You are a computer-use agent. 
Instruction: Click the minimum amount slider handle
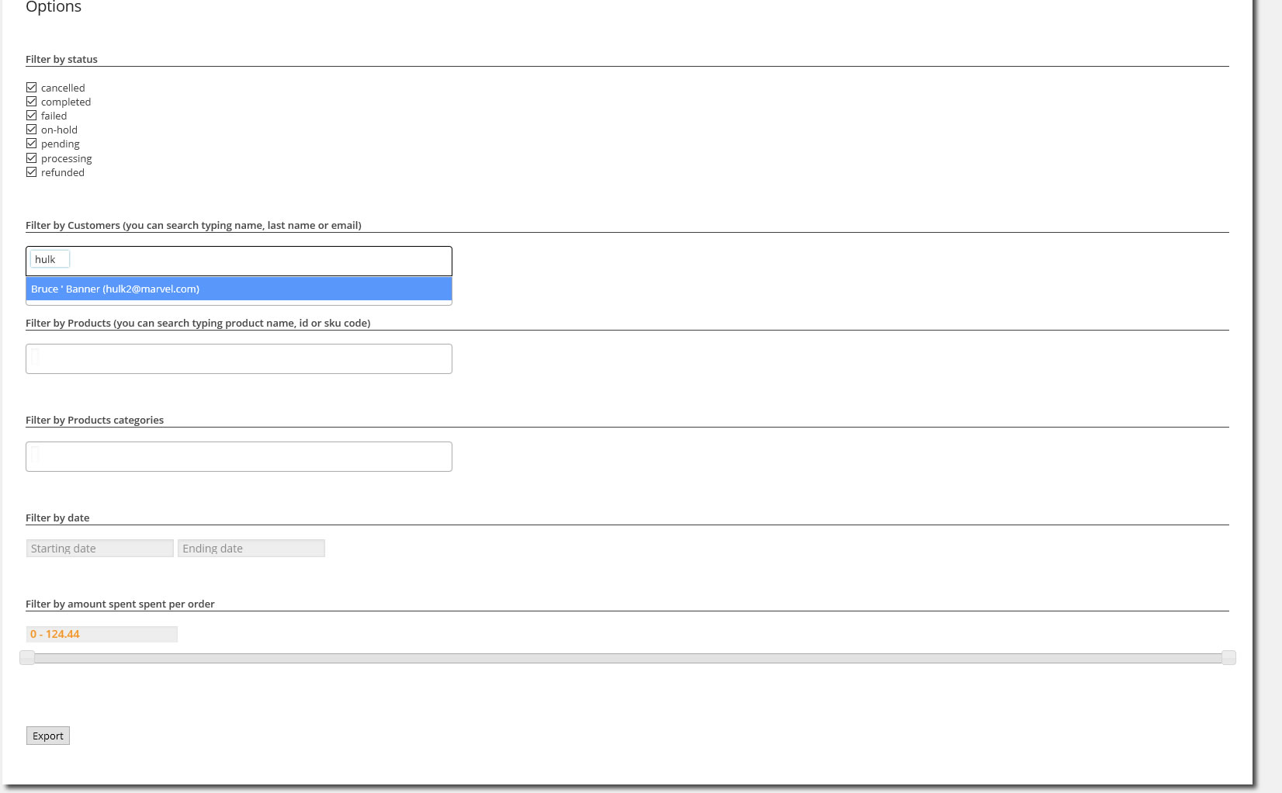tap(27, 658)
